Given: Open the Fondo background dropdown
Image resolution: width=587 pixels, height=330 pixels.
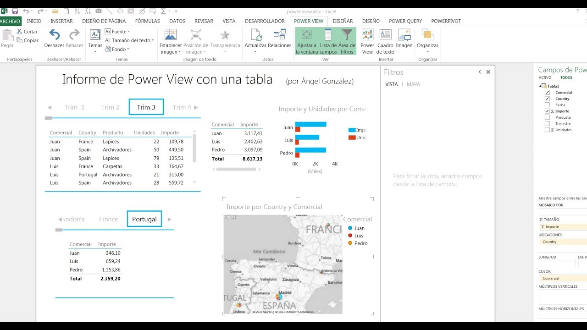Looking at the screenshot, I should (117, 49).
